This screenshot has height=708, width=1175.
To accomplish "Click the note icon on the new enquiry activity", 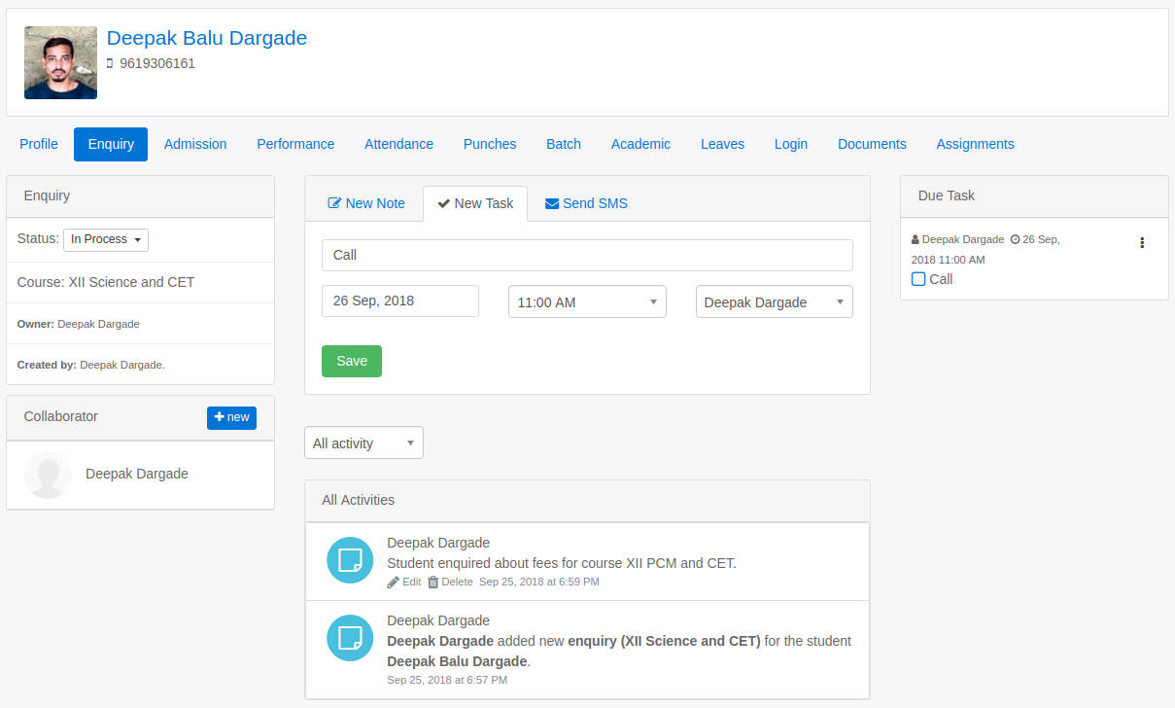I will click(x=349, y=638).
